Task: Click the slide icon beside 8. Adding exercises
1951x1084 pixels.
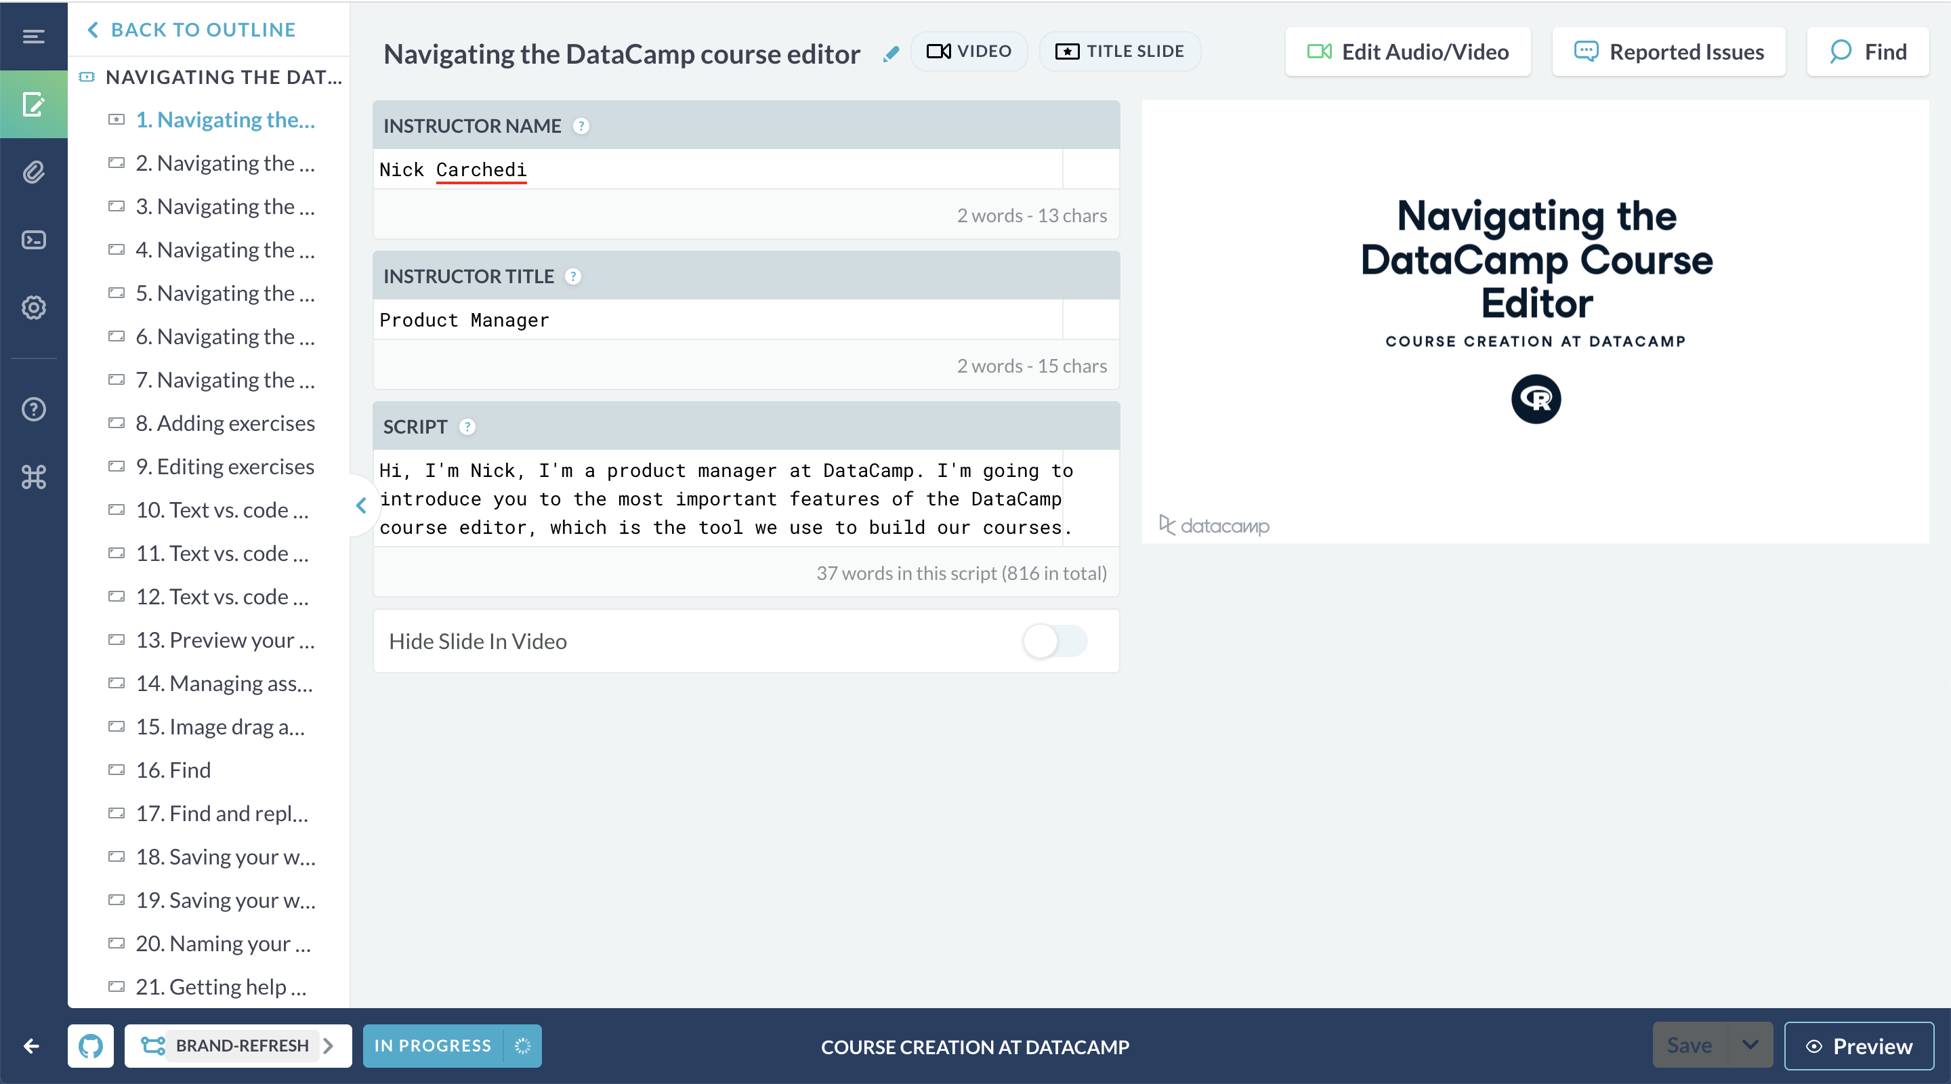Action: click(x=116, y=423)
